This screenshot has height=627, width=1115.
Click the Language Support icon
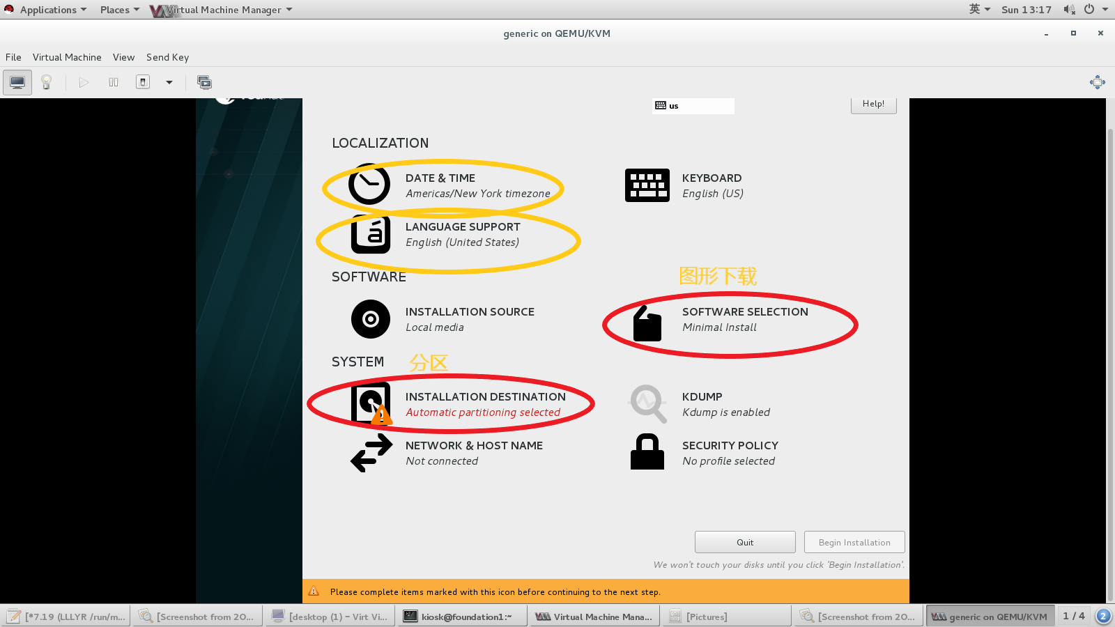tap(371, 234)
